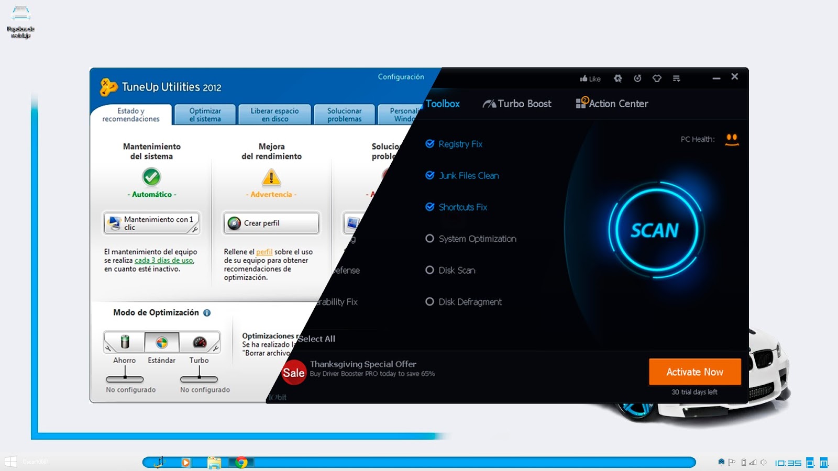This screenshot has width=838, height=471.
Task: Open the settings gear in the dark window
Action: 618,78
